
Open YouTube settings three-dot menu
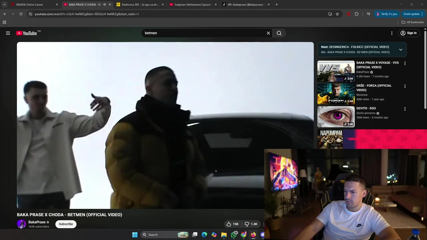(392, 33)
